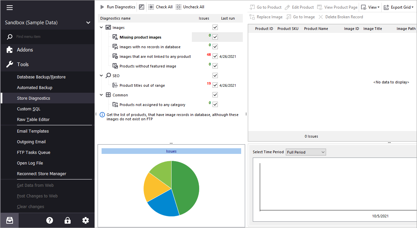Click the lock icon in bottom bar
This screenshot has height=228, width=417.
coord(67,220)
